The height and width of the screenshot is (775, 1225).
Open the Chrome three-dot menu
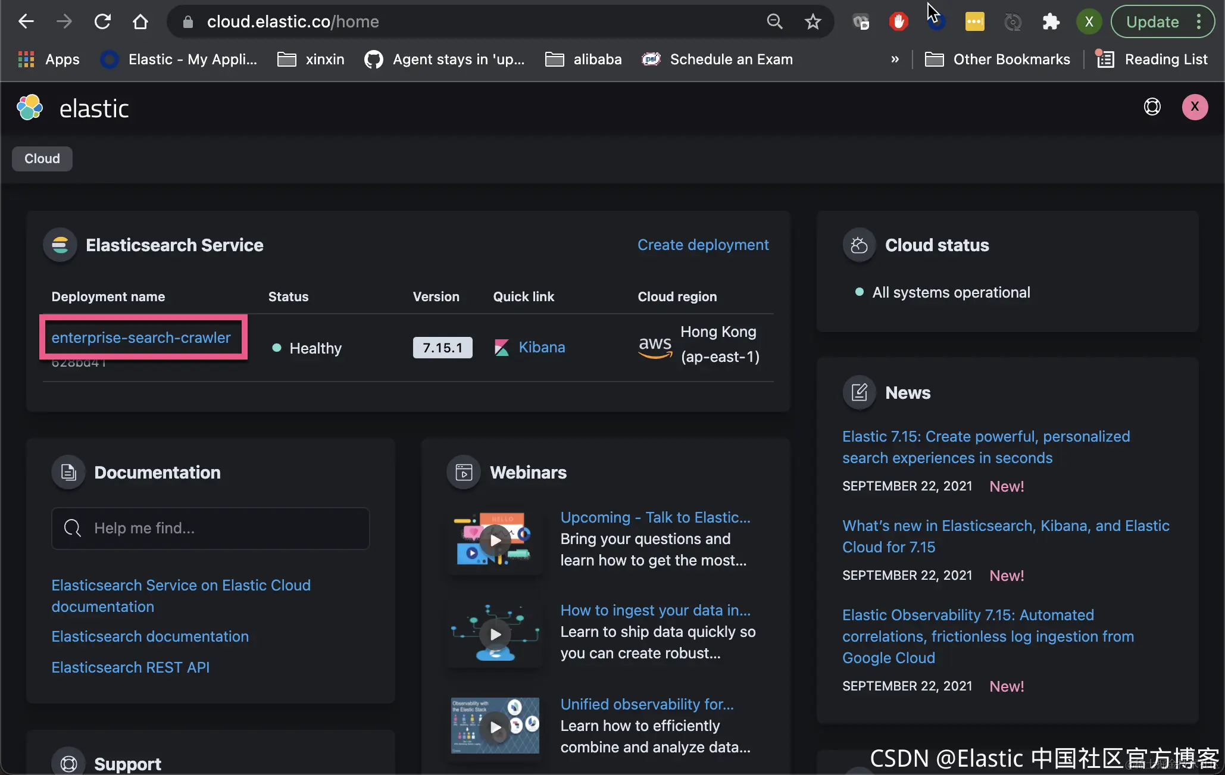click(1199, 22)
